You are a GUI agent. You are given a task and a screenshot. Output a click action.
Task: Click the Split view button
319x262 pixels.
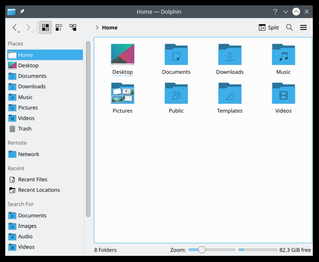coord(269,27)
